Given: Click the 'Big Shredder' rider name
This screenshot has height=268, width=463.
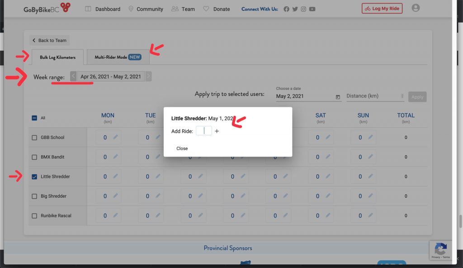Looking at the screenshot, I should [x=53, y=196].
